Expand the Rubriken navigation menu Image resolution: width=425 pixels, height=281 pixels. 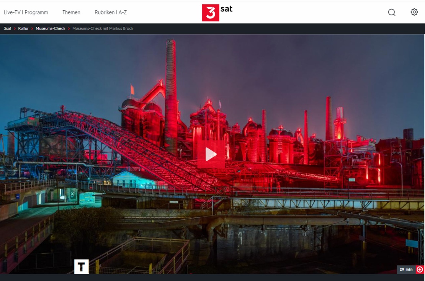click(105, 12)
